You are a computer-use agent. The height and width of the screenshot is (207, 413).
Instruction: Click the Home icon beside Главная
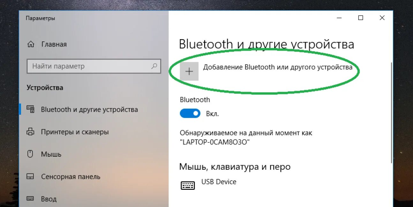(31, 44)
